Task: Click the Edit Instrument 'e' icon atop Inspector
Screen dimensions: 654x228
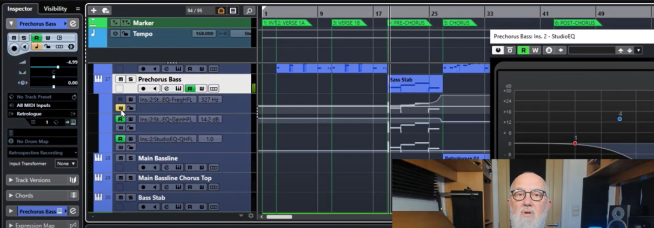Action: click(x=73, y=24)
